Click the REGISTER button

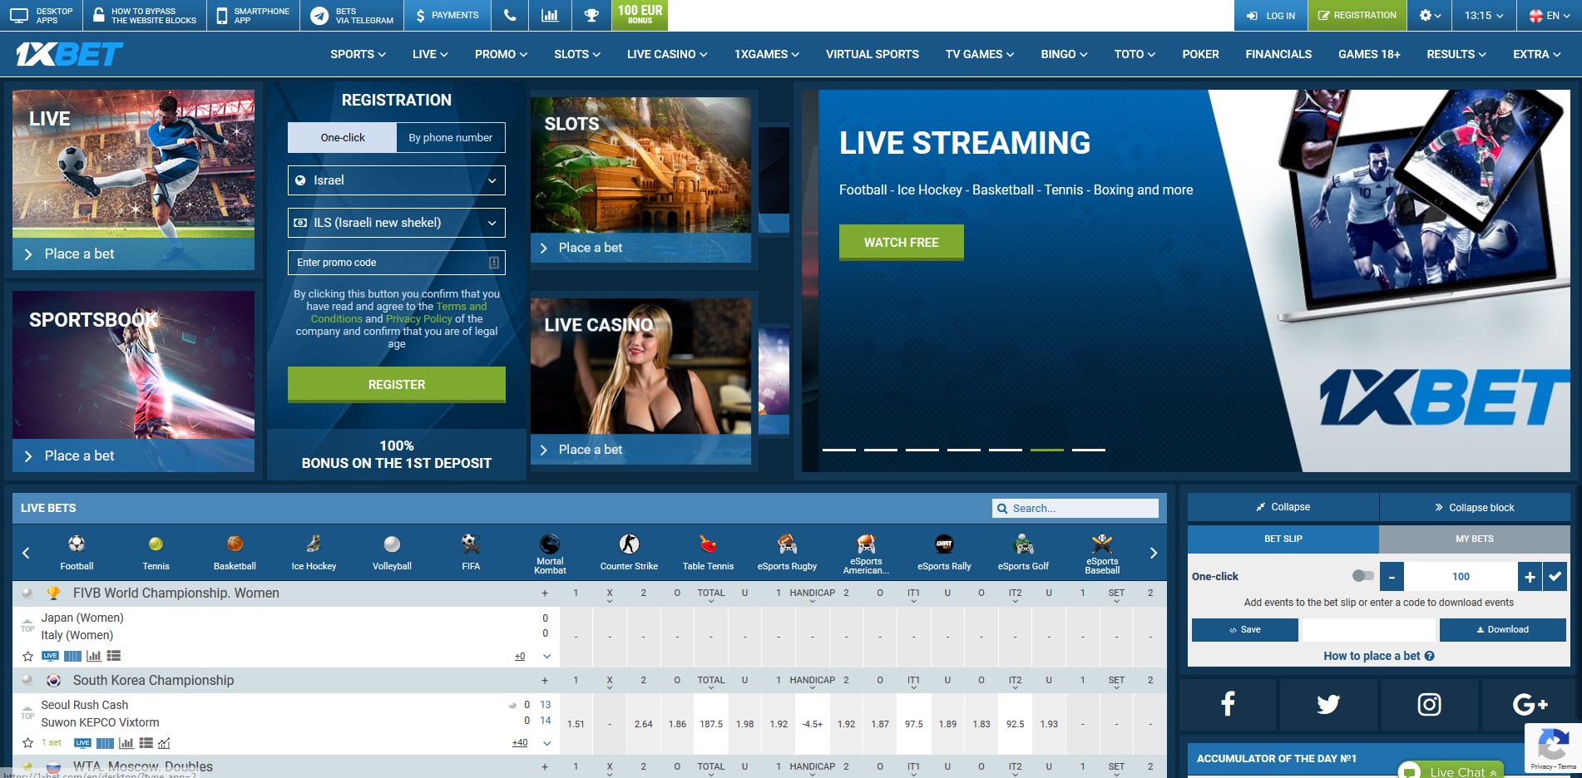[396, 384]
